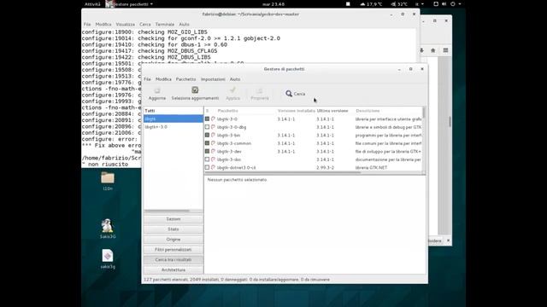
Task: Click the Applica checkmark toolbar icon
Action: coord(232,90)
